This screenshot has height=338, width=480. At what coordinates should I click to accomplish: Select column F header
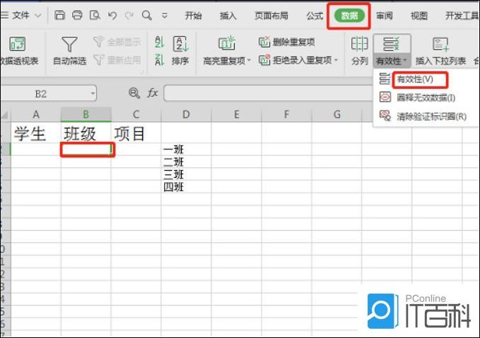click(286, 114)
